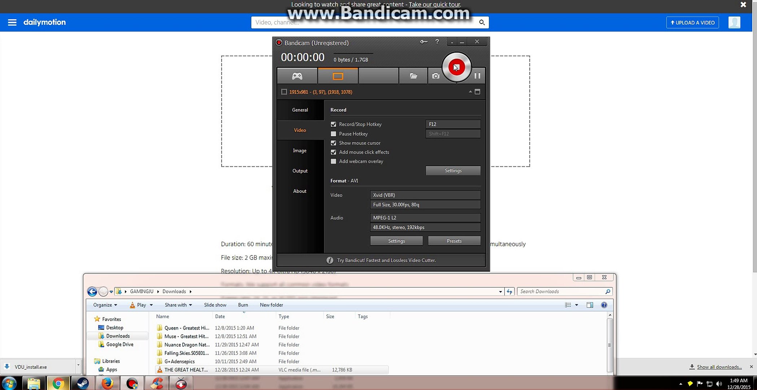757x390 pixels.
Task: Open the General tab in Bandicam
Action: tap(300, 110)
